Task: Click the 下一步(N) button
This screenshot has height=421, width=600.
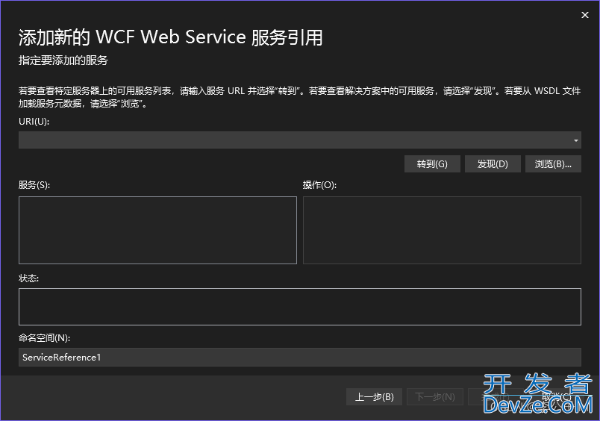Action: 435,397
